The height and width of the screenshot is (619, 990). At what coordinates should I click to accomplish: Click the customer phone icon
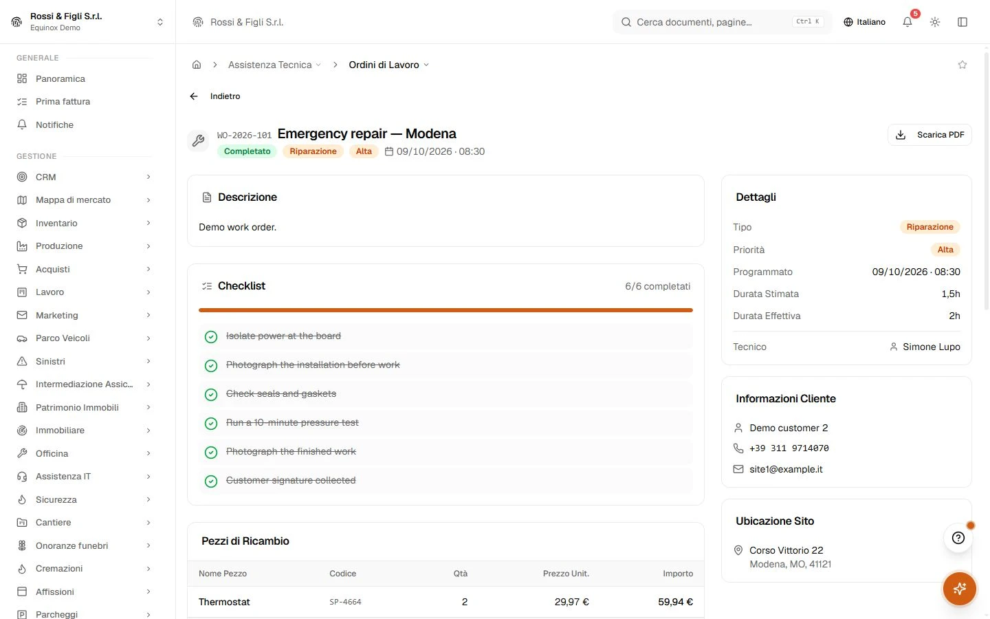tap(738, 448)
